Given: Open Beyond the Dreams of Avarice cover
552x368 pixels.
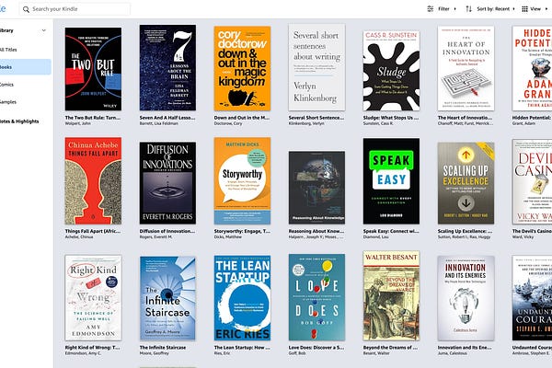Looking at the screenshot, I should click(x=392, y=295).
